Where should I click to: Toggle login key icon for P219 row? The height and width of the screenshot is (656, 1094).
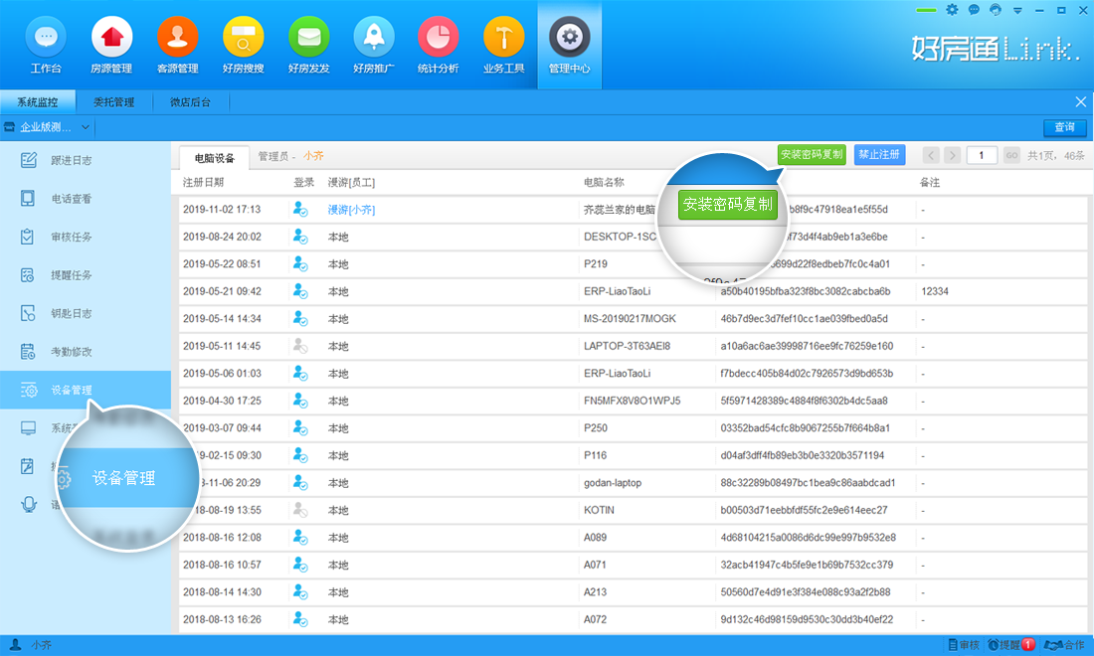[301, 264]
